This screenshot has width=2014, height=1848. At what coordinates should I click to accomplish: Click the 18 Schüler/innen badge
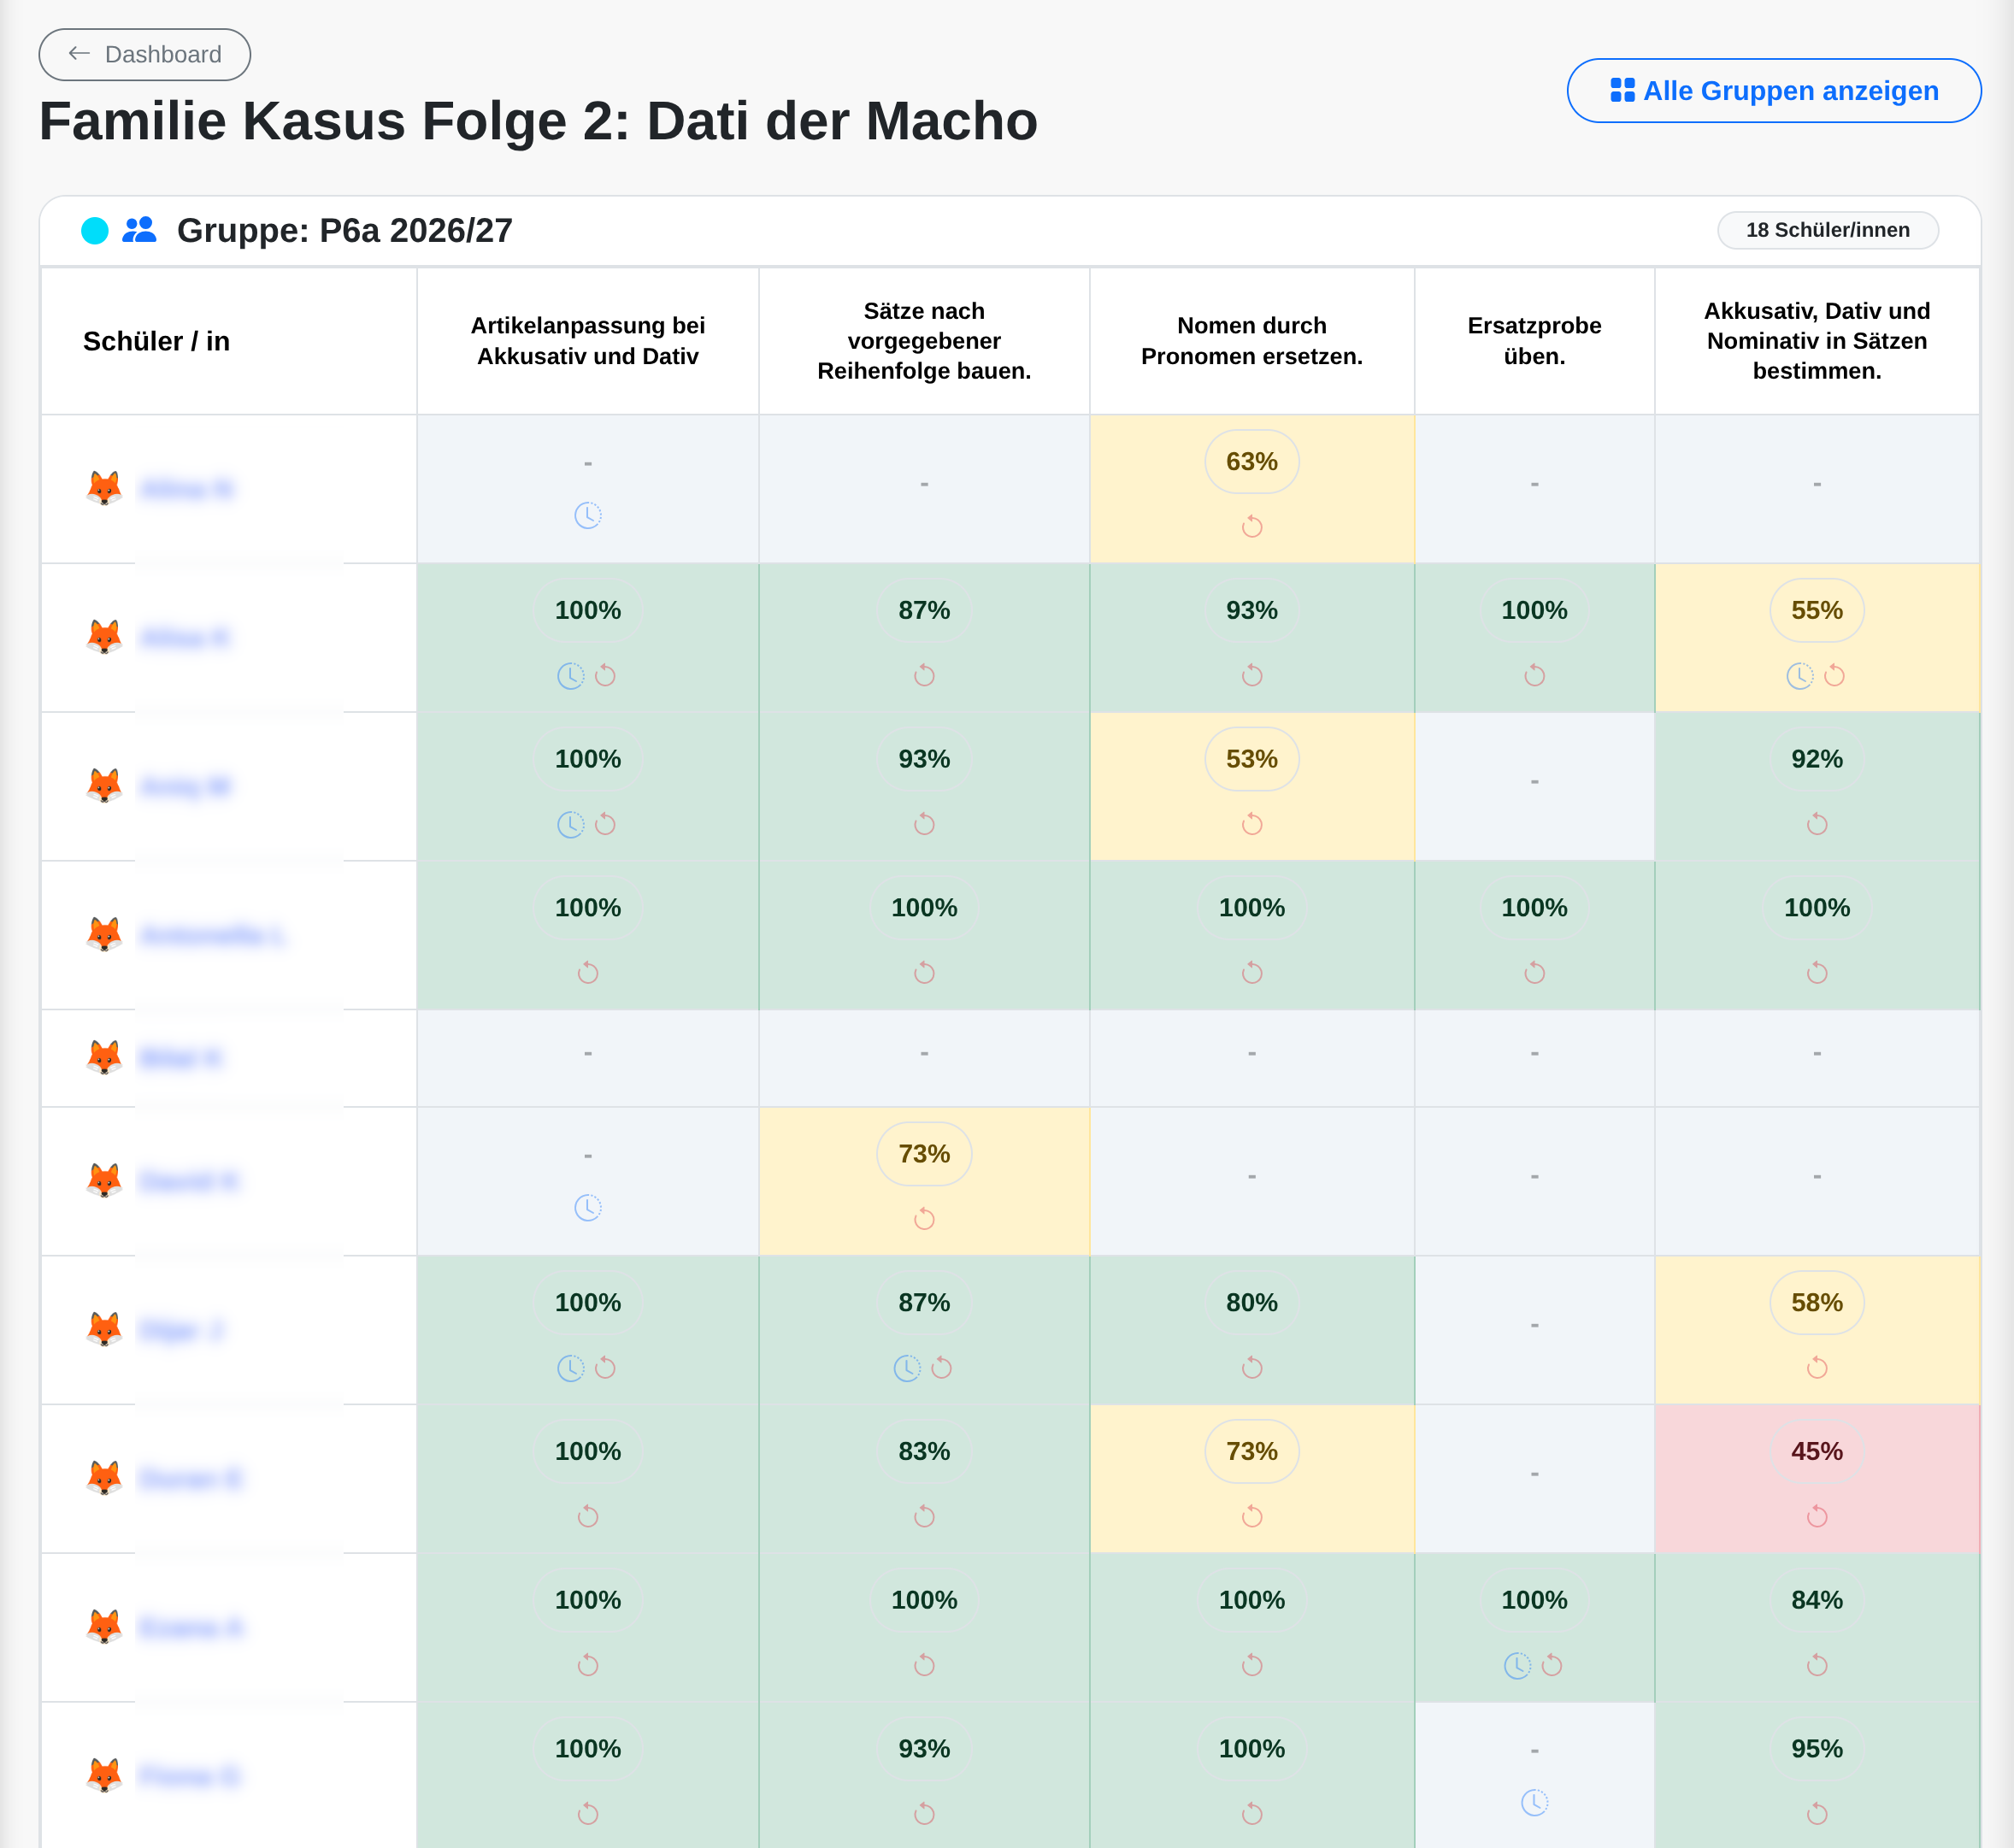tap(1827, 230)
